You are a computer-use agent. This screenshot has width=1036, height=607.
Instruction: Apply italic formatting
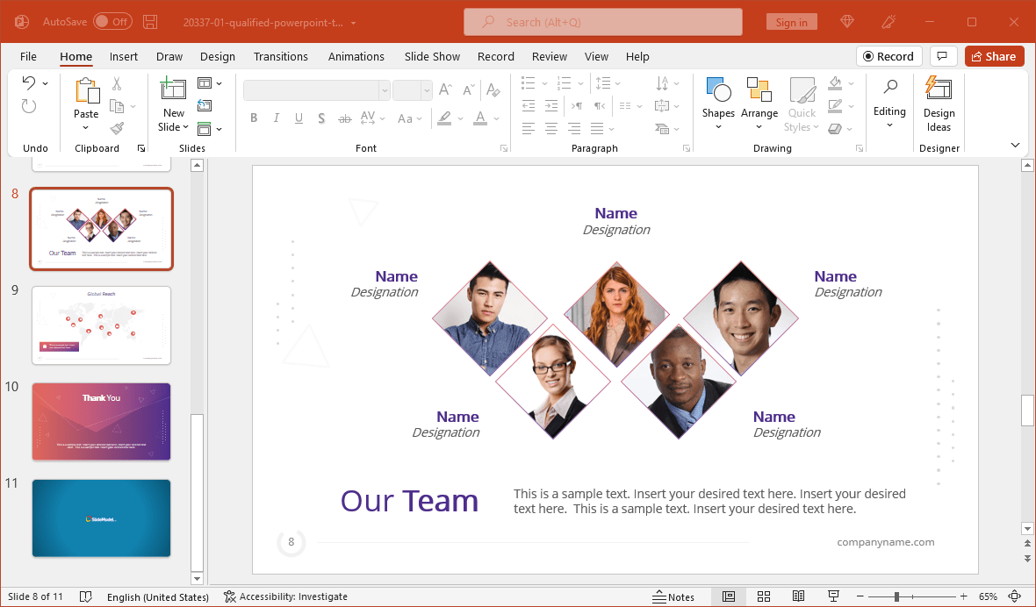(276, 118)
